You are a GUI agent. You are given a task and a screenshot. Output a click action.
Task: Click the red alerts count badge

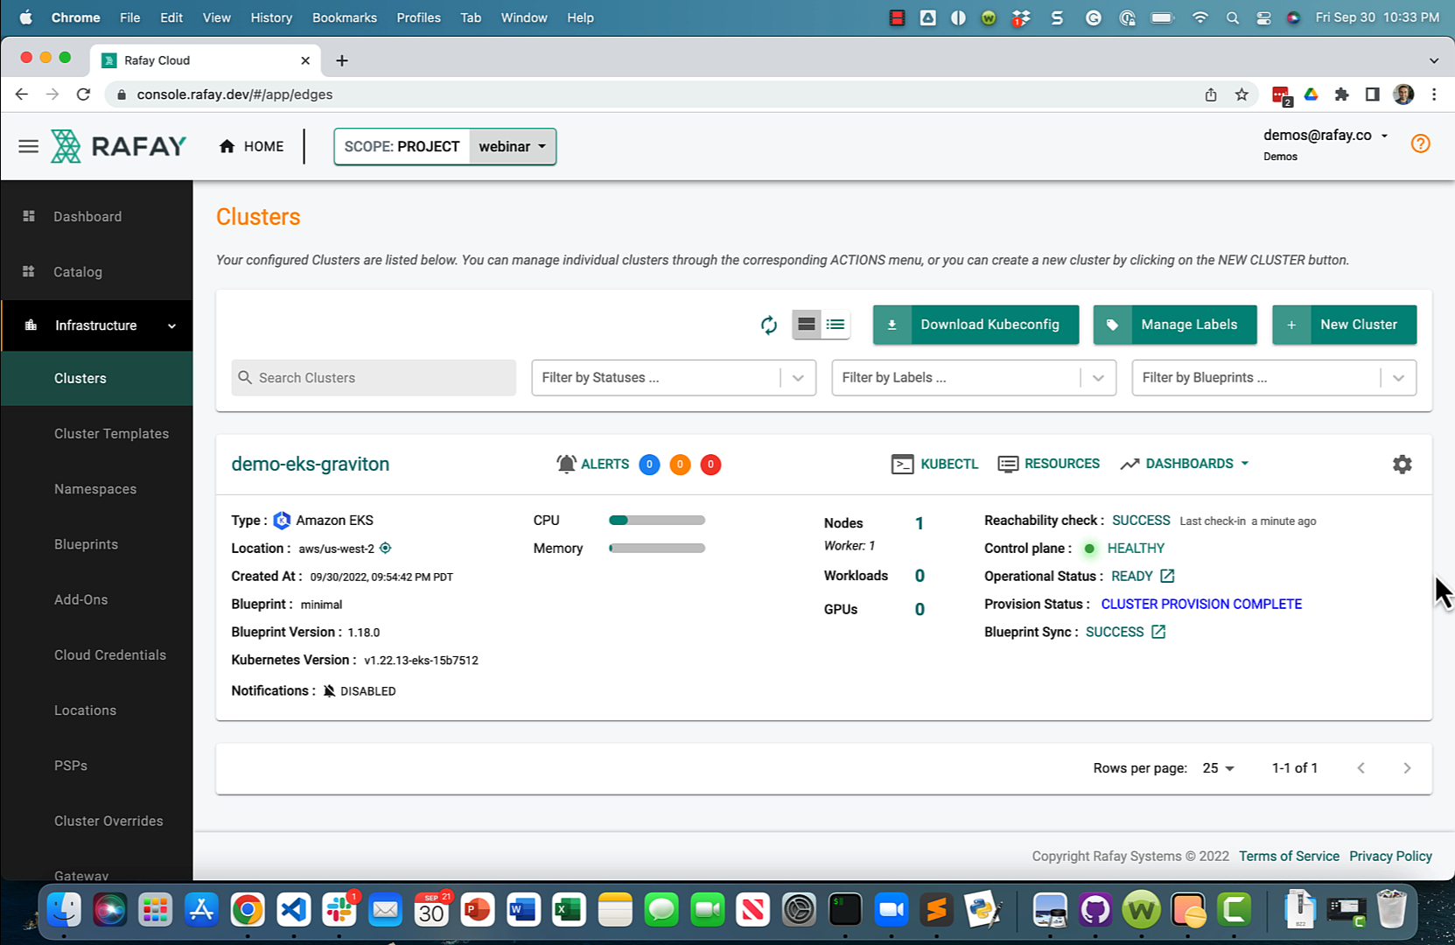(710, 465)
